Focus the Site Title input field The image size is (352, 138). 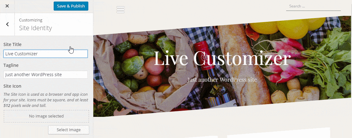46,54
